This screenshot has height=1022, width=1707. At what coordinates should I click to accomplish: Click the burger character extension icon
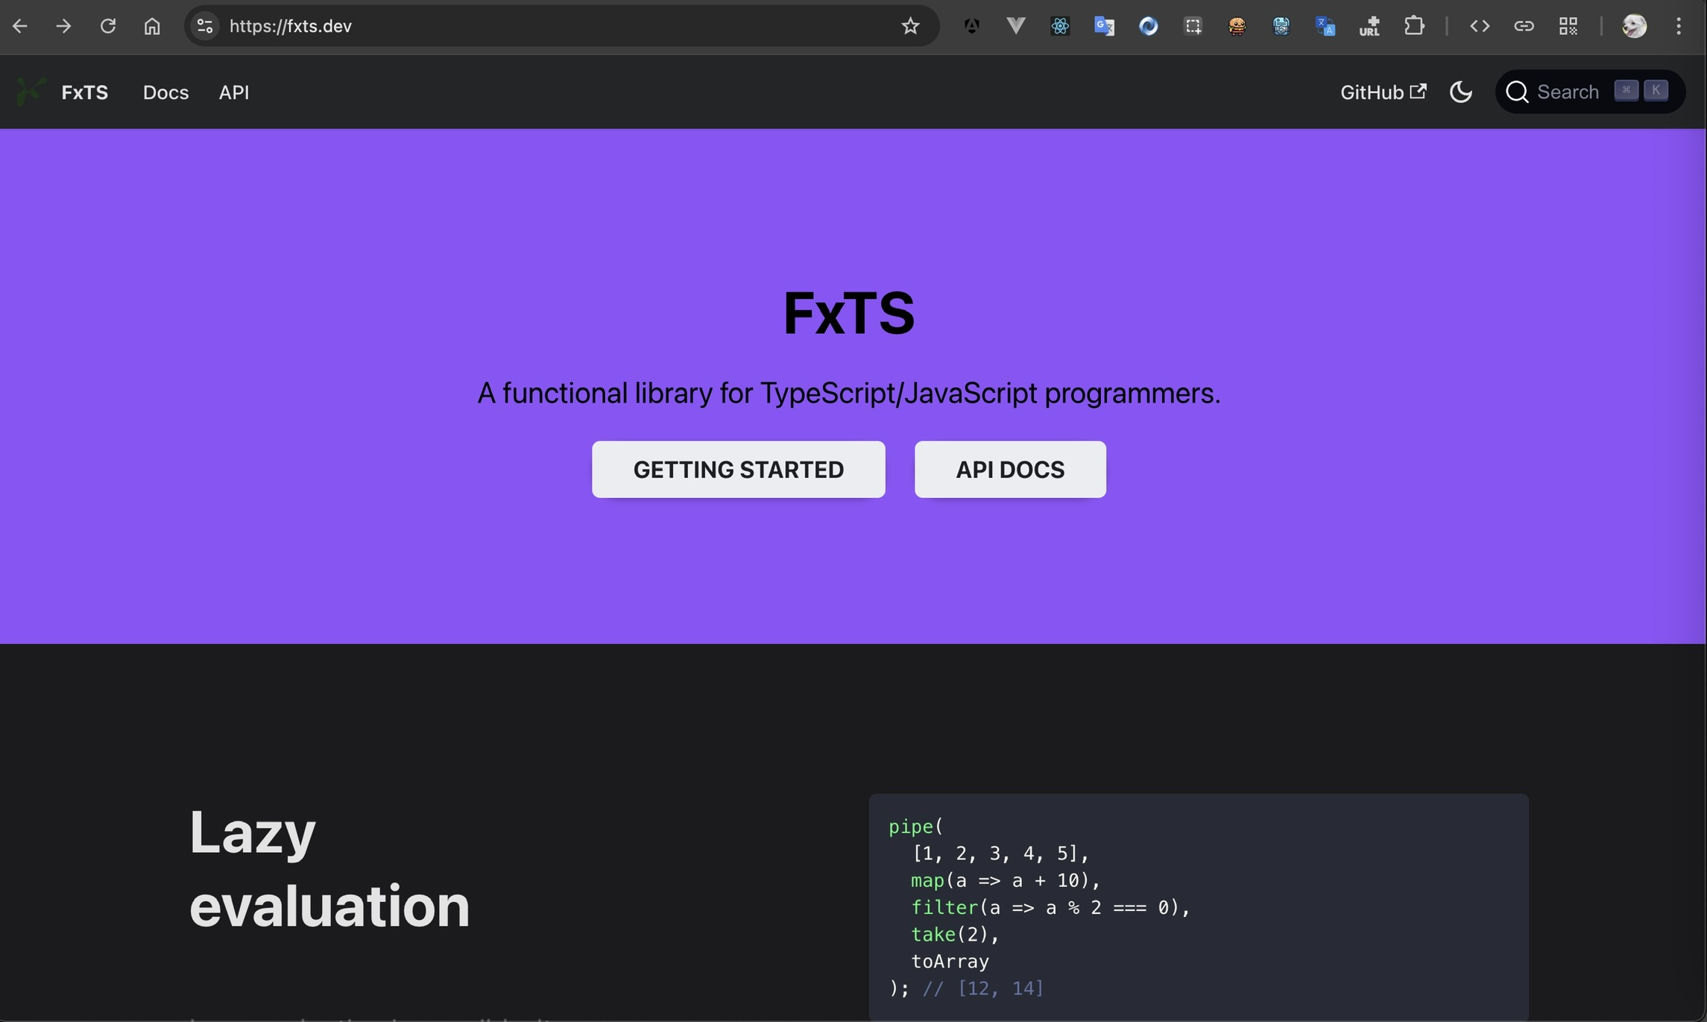1237,26
